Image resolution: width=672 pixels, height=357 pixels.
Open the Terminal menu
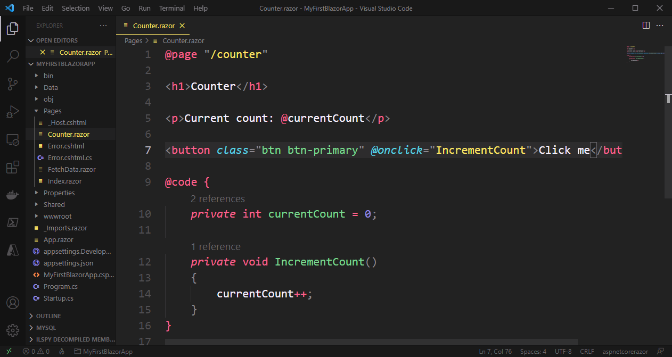(x=172, y=9)
